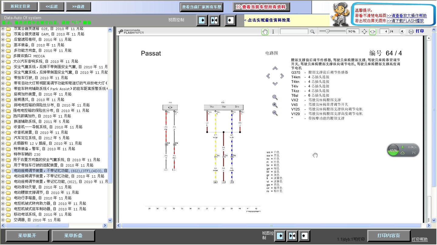Click 查看当前车型所有资料 button
Viewport: 437px width, 245px height.
261,7
